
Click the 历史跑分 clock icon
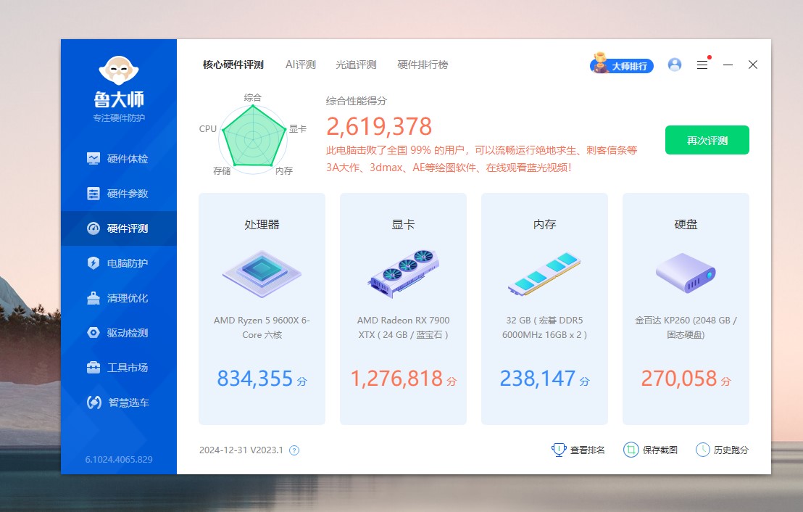pyautogui.click(x=703, y=450)
